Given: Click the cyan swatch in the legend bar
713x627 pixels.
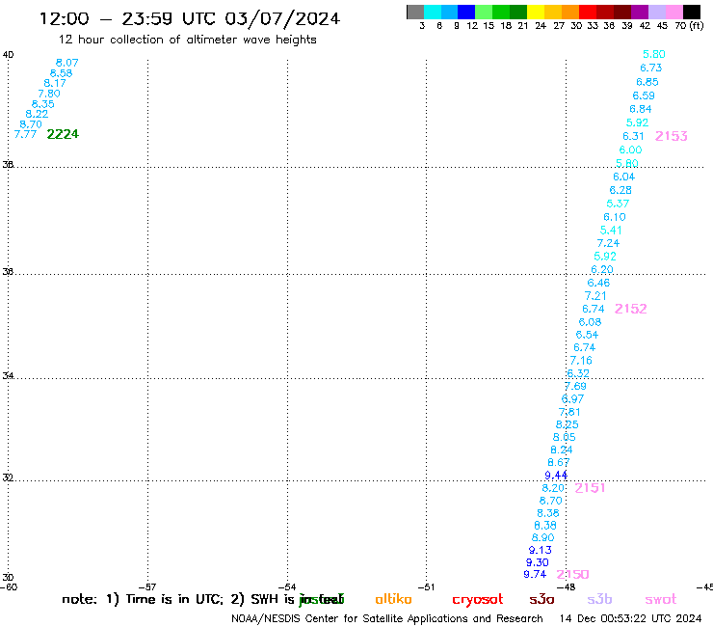Looking at the screenshot, I should point(433,12).
